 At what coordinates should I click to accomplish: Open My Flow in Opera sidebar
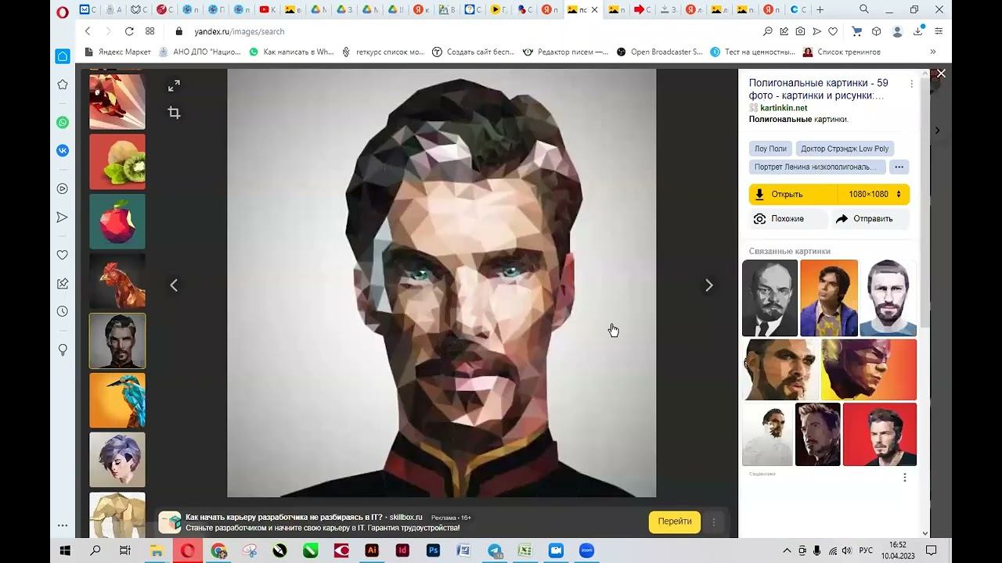click(63, 217)
